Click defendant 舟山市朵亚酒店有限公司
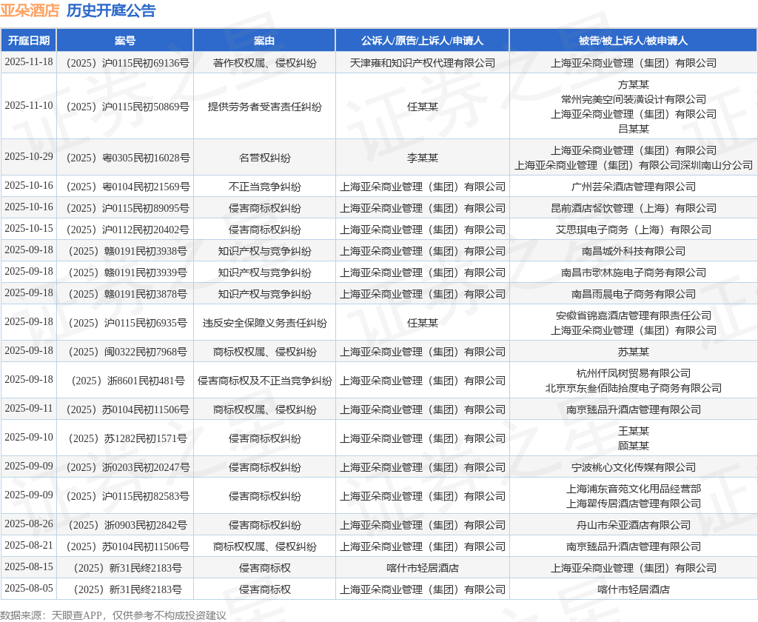758x622 pixels. pos(634,525)
